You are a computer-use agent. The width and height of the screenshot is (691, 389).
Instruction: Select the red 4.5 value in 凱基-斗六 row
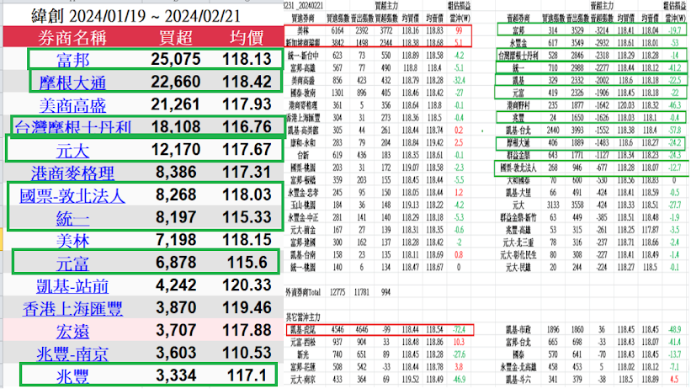coord(674,379)
